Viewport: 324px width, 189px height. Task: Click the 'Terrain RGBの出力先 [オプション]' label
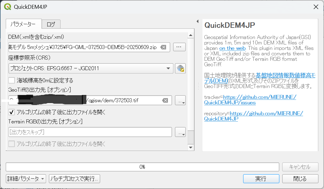45,122
